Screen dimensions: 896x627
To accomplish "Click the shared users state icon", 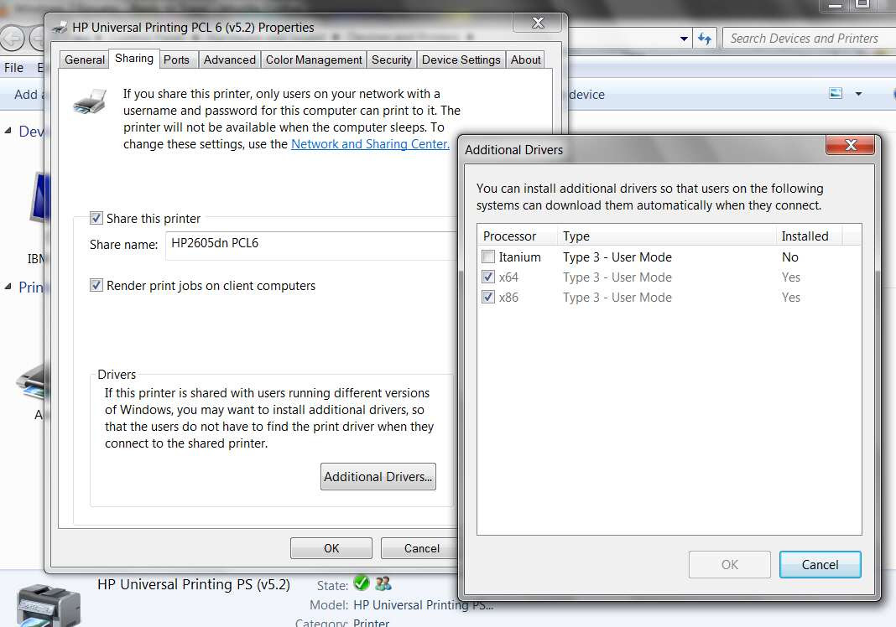I will 383,583.
